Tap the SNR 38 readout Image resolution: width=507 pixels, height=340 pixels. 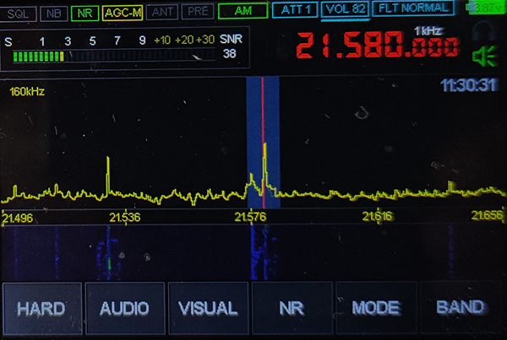coord(231,46)
